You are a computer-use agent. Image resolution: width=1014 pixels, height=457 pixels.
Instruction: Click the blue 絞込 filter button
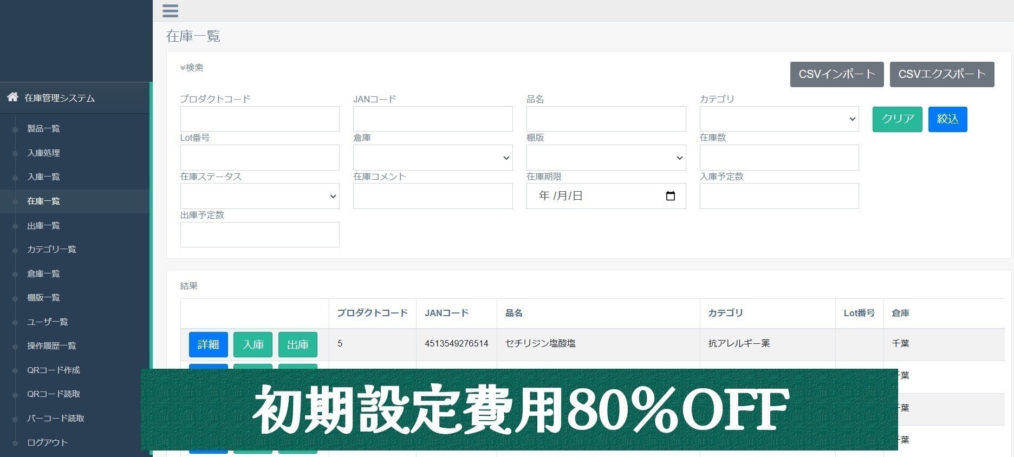[x=947, y=119]
